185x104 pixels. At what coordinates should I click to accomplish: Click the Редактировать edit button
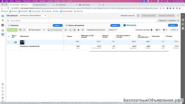point(35,30)
